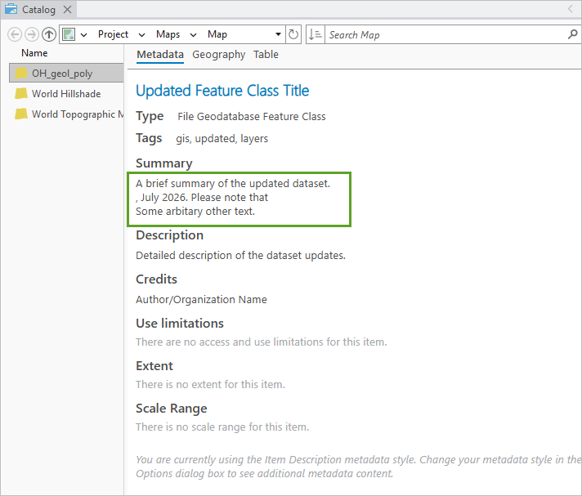Select the Metadata tab
This screenshot has height=496, width=582.
tap(160, 55)
